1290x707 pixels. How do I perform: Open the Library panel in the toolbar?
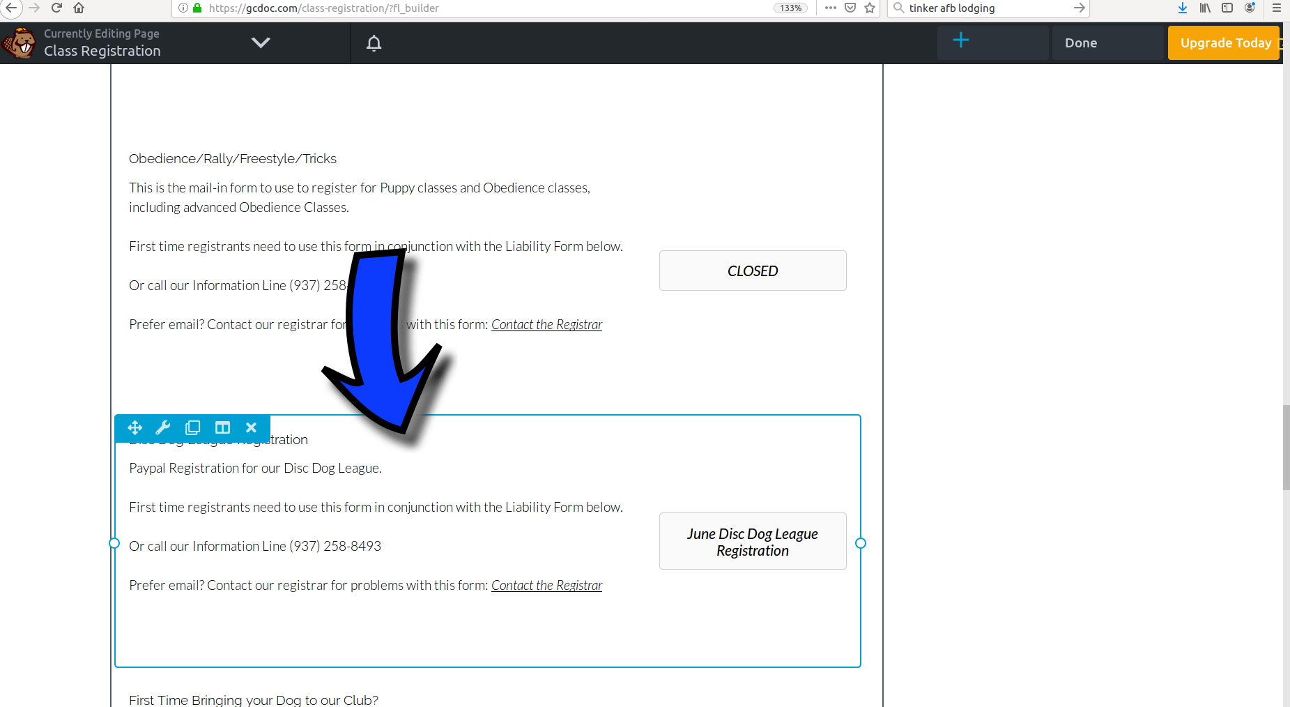point(1204,8)
